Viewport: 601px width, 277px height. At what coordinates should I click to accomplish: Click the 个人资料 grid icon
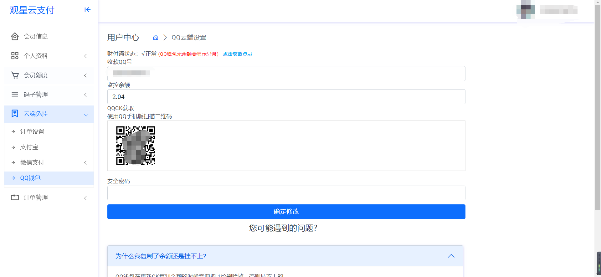tap(15, 56)
